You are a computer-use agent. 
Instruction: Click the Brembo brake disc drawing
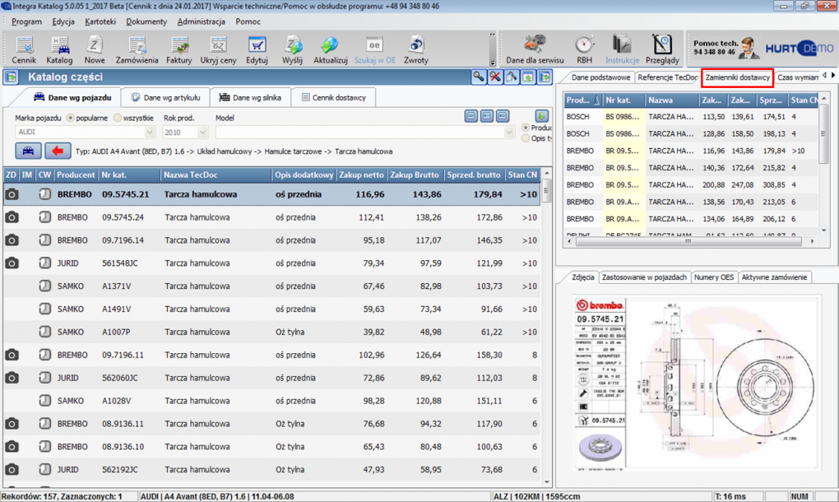[697, 383]
